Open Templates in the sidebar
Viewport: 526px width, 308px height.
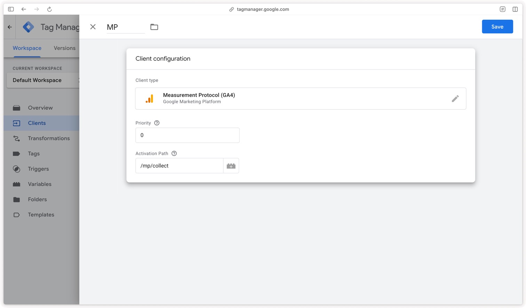pos(41,215)
